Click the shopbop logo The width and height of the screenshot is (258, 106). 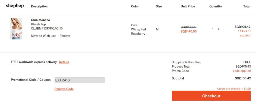pos(15,6)
